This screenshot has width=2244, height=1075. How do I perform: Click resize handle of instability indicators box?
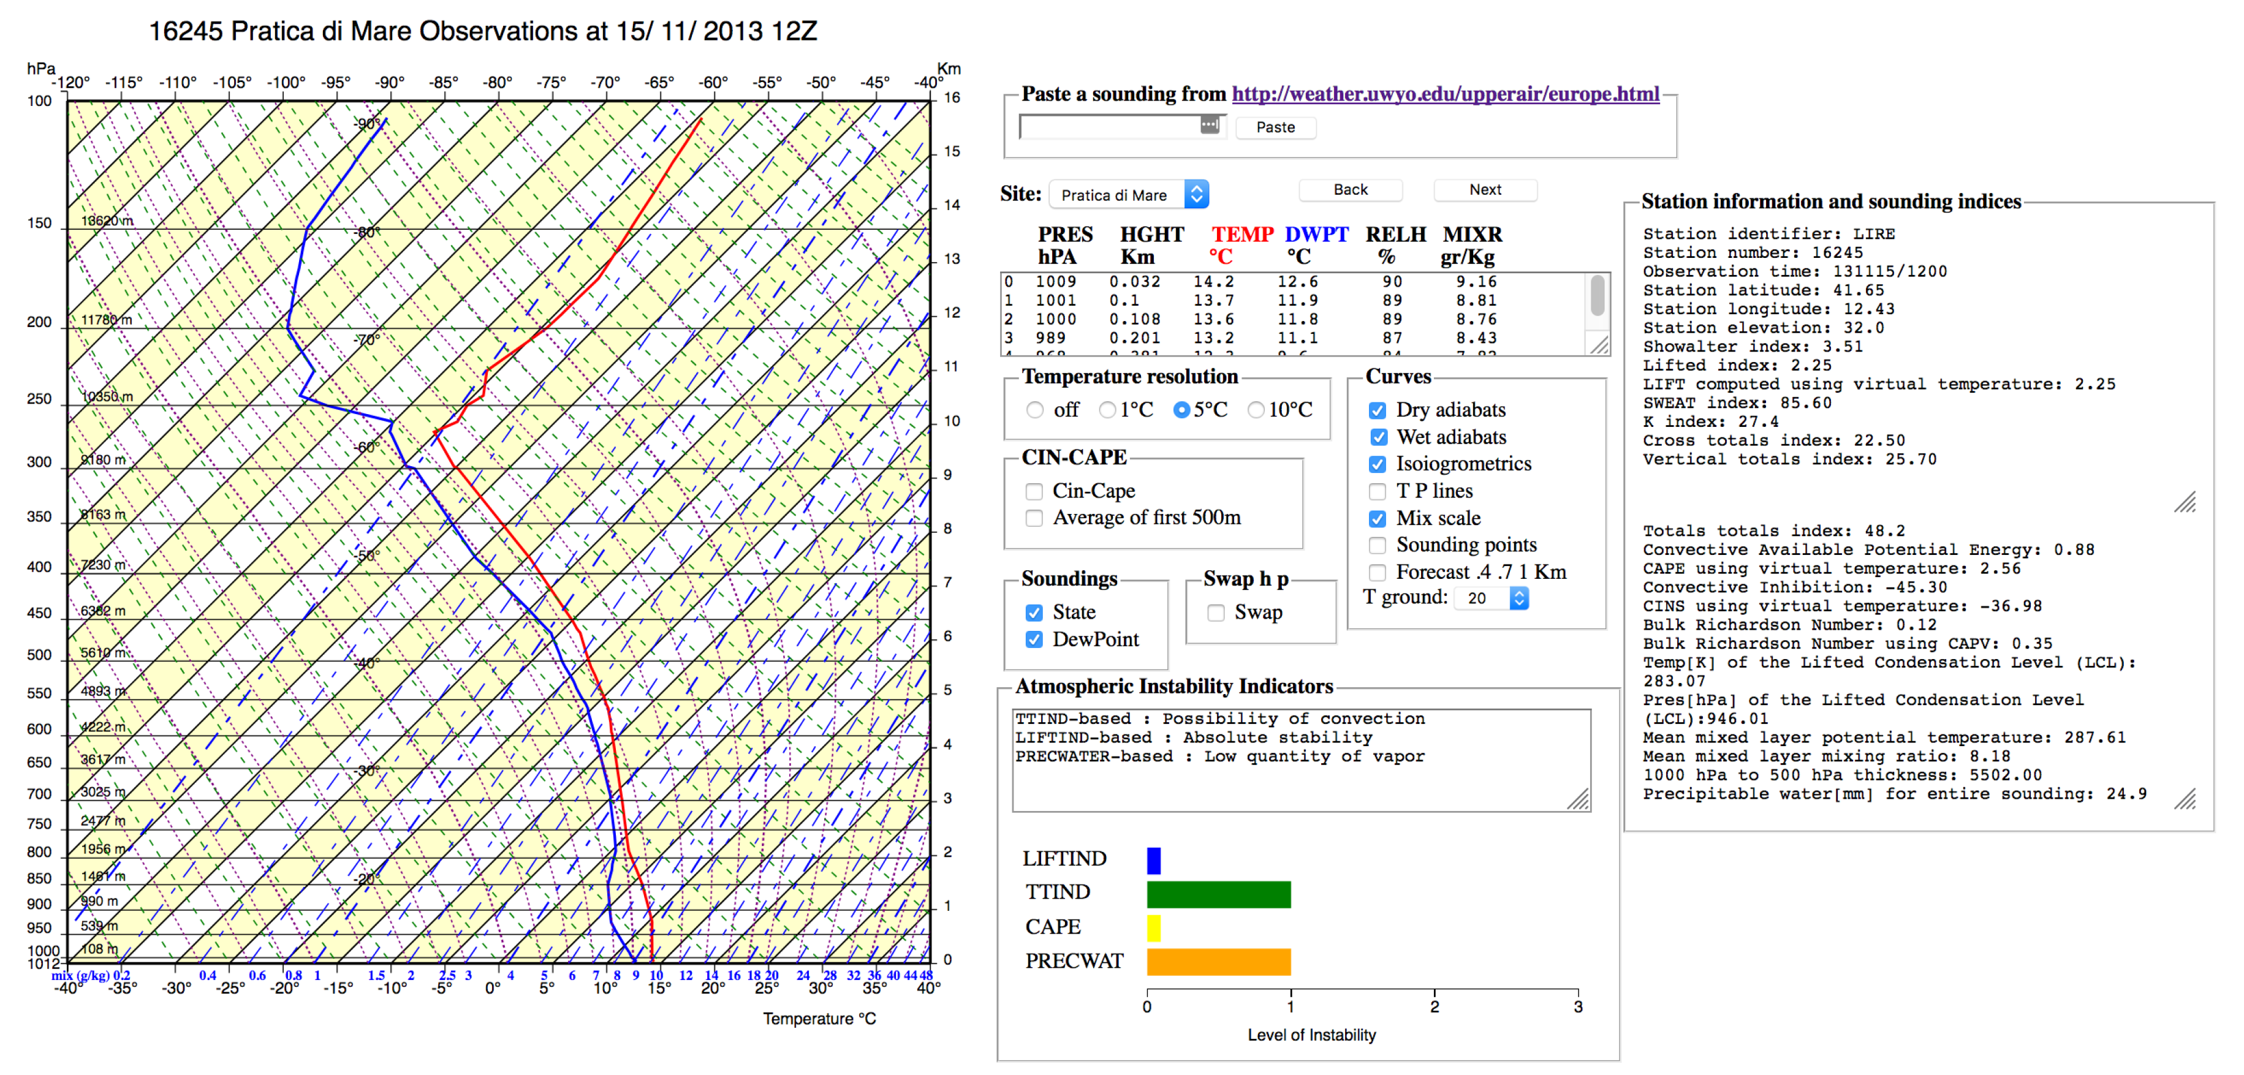coord(1577,800)
